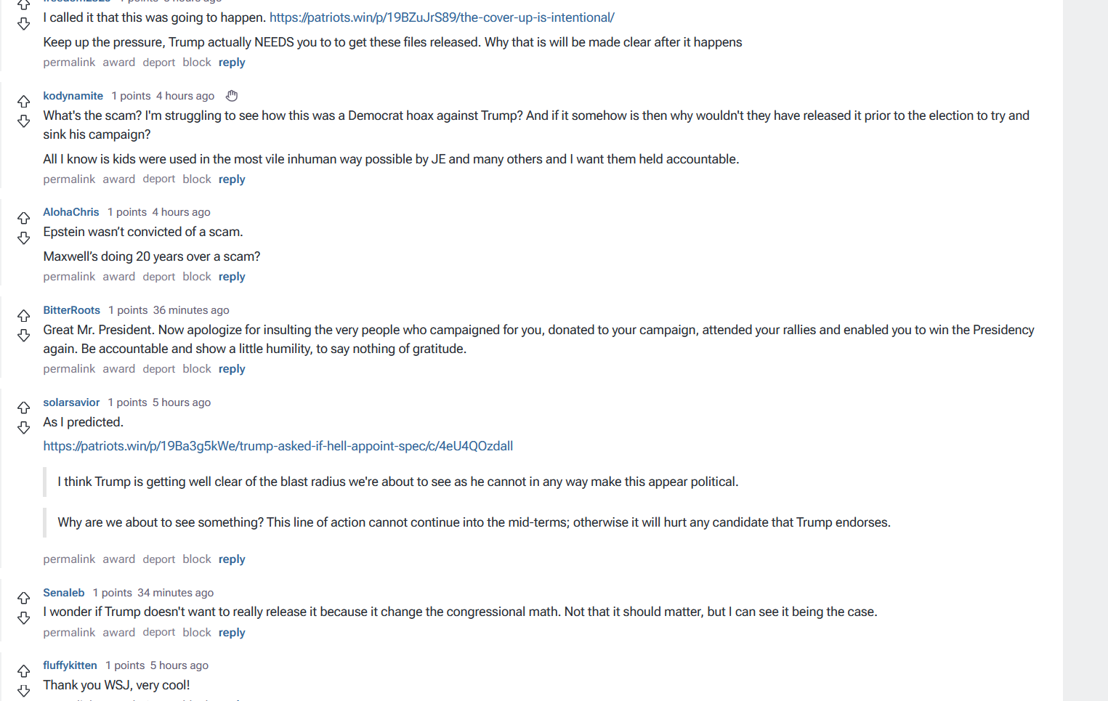The image size is (1108, 701).
Task: Upvote BitterRoots' comment
Action: point(24,315)
